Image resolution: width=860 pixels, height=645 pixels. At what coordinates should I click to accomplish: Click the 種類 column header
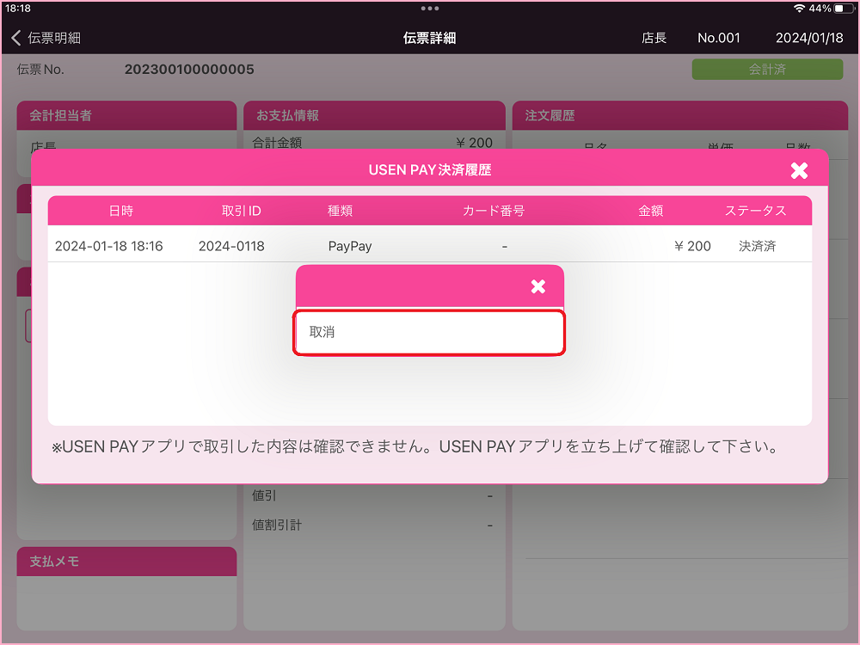[x=340, y=211]
